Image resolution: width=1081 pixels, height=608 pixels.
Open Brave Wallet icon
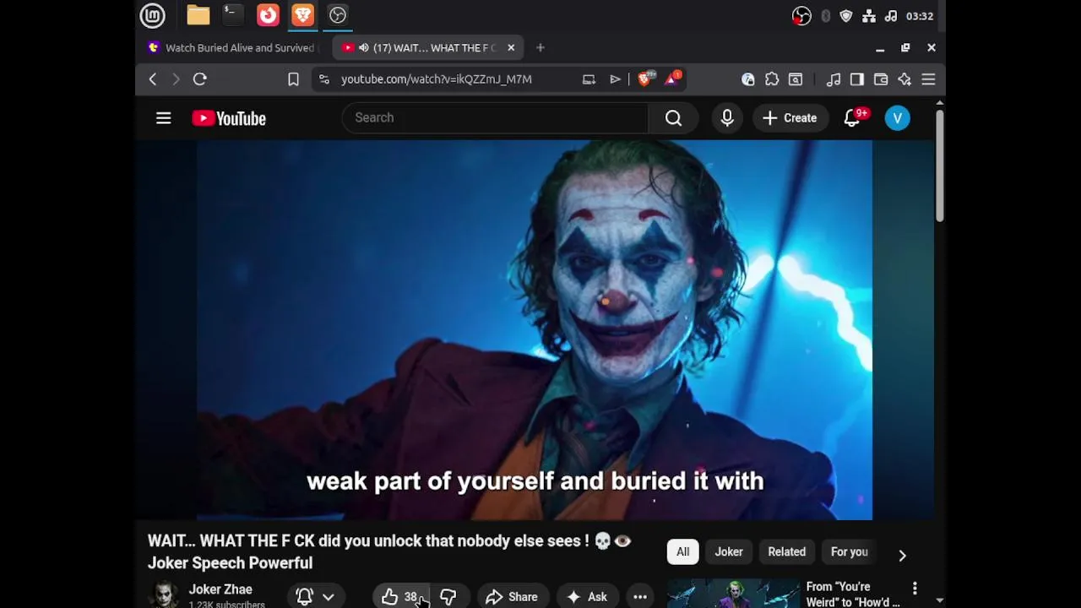pyautogui.click(x=881, y=79)
